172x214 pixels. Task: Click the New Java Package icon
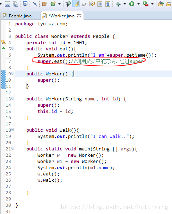pyautogui.click(x=44, y=4)
